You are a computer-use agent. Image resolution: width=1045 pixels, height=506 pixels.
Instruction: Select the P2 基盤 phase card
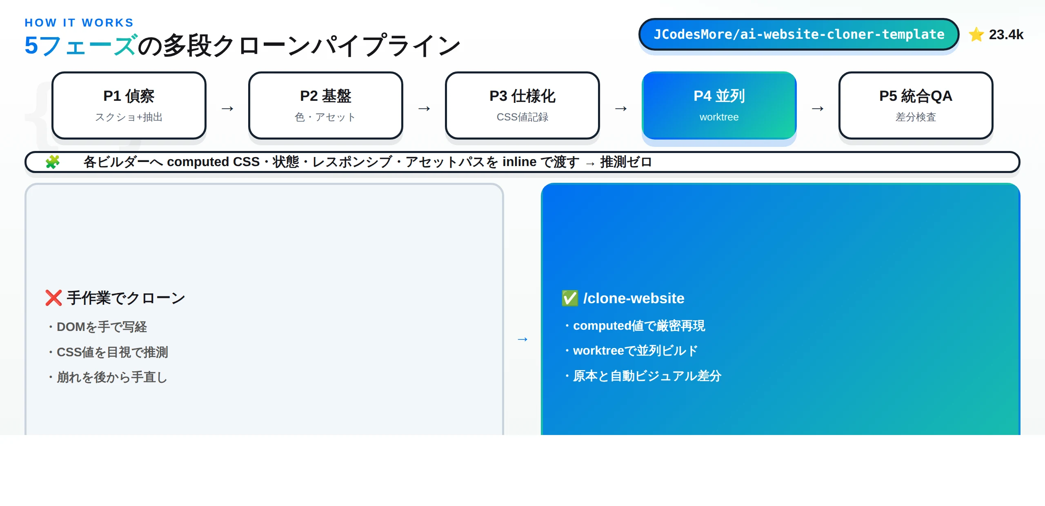[x=326, y=106]
